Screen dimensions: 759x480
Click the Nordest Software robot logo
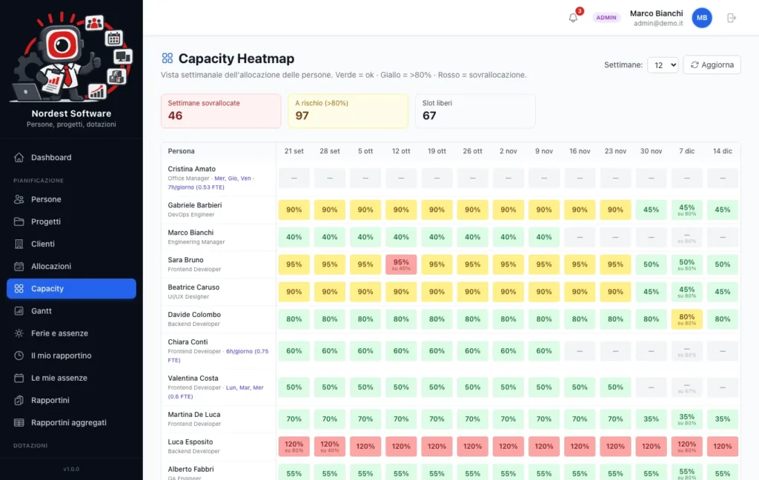[71, 57]
